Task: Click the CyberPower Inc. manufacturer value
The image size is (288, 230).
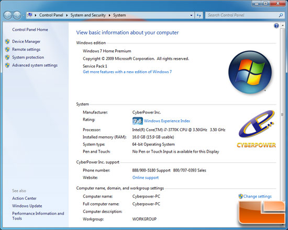Action: [147, 112]
